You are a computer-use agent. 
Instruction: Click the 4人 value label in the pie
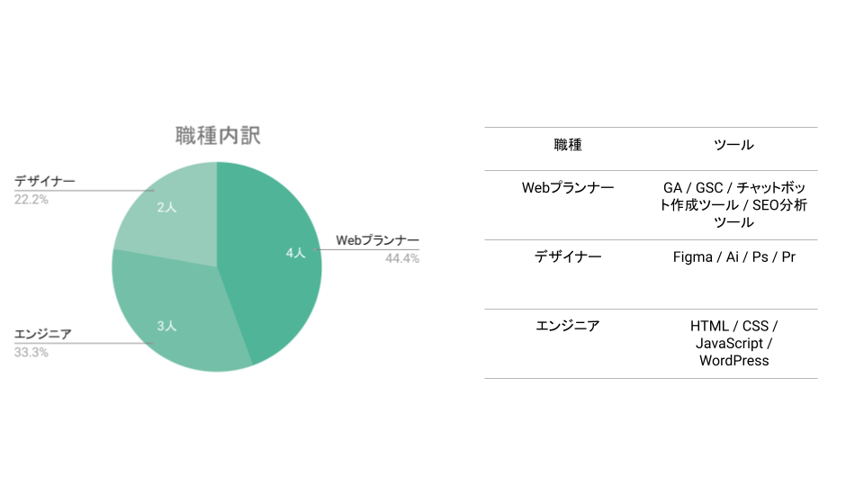(296, 254)
